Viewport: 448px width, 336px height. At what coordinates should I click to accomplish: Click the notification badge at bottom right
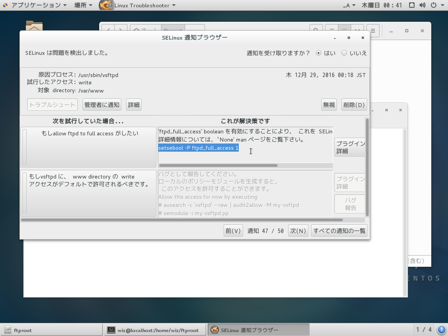(441, 330)
